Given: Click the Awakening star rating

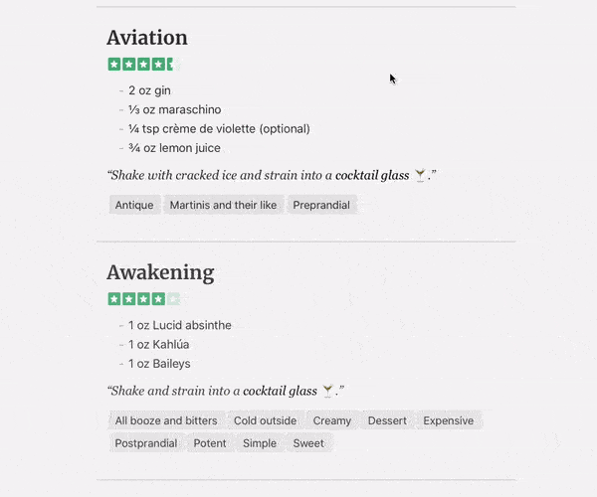Looking at the screenshot, I should (x=144, y=299).
